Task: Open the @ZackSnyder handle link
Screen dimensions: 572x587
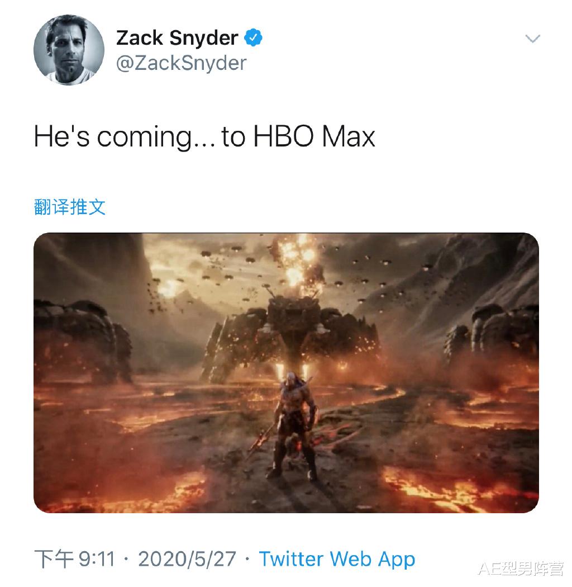Action: coord(181,63)
